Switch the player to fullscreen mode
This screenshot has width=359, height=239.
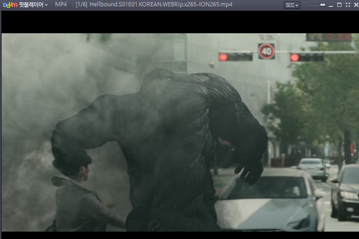coord(348,5)
